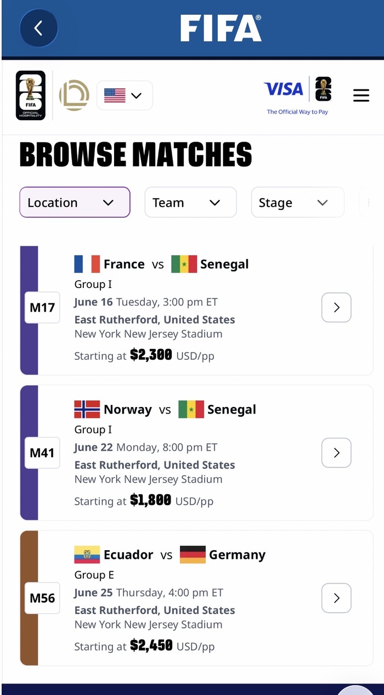The image size is (384, 695).
Task: Expand the Location filter dropdown
Action: click(x=75, y=202)
